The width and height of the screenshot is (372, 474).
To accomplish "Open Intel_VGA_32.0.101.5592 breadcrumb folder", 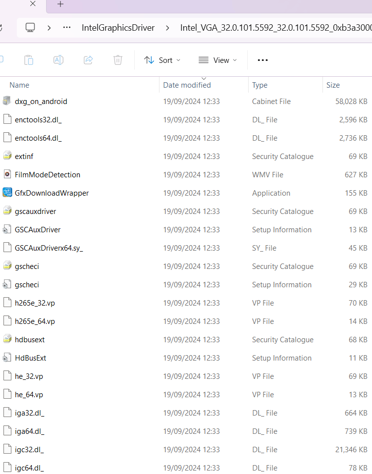I will pos(276,28).
